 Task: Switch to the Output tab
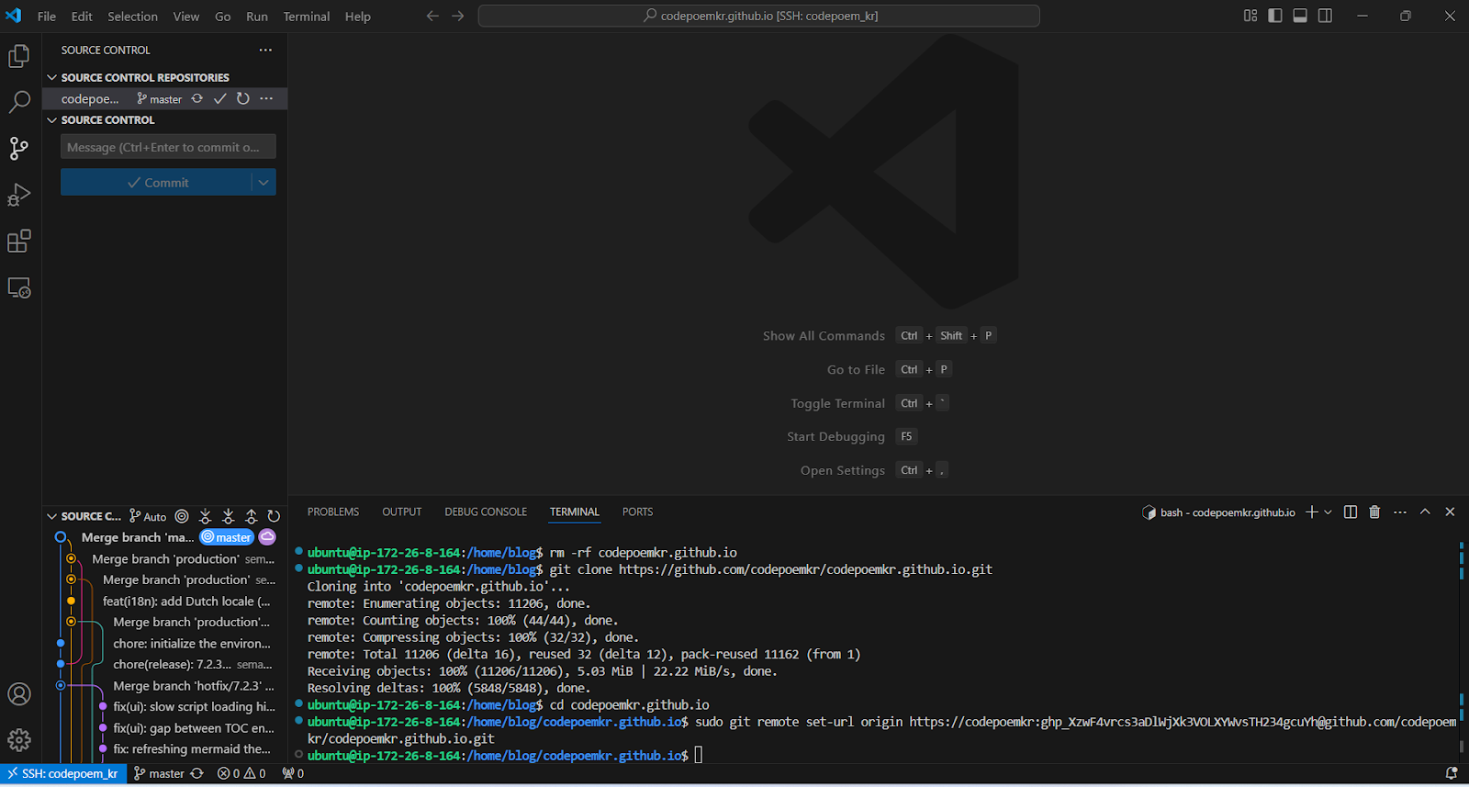[402, 512]
